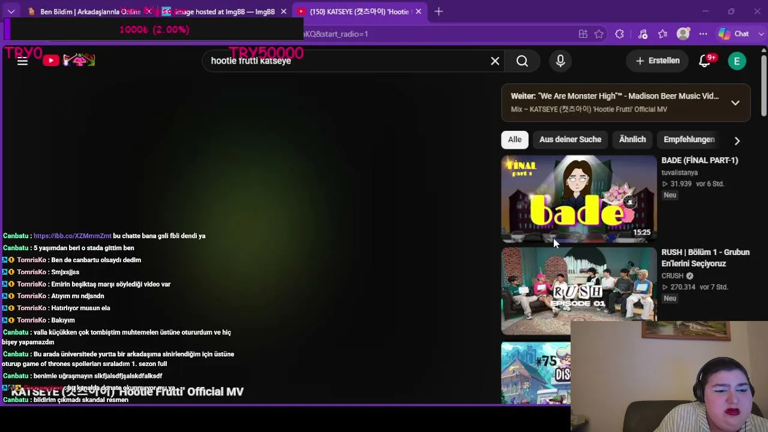Click the 31.939 view count text
The image size is (768, 432).
pyautogui.click(x=680, y=184)
